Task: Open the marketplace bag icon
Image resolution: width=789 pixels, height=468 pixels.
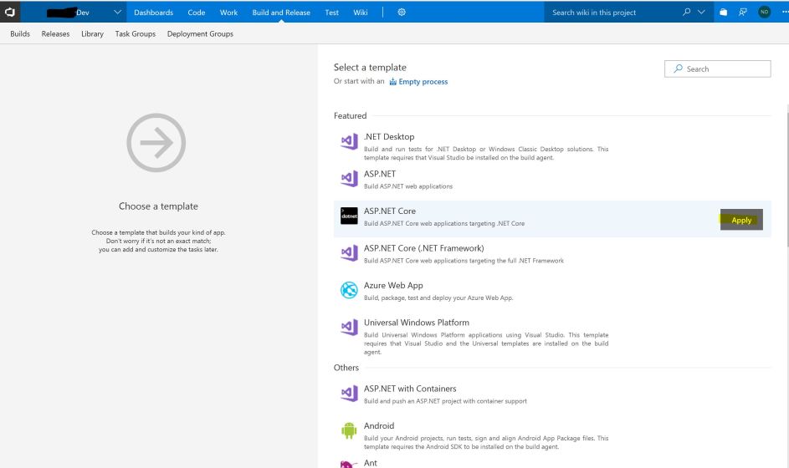Action: (723, 13)
